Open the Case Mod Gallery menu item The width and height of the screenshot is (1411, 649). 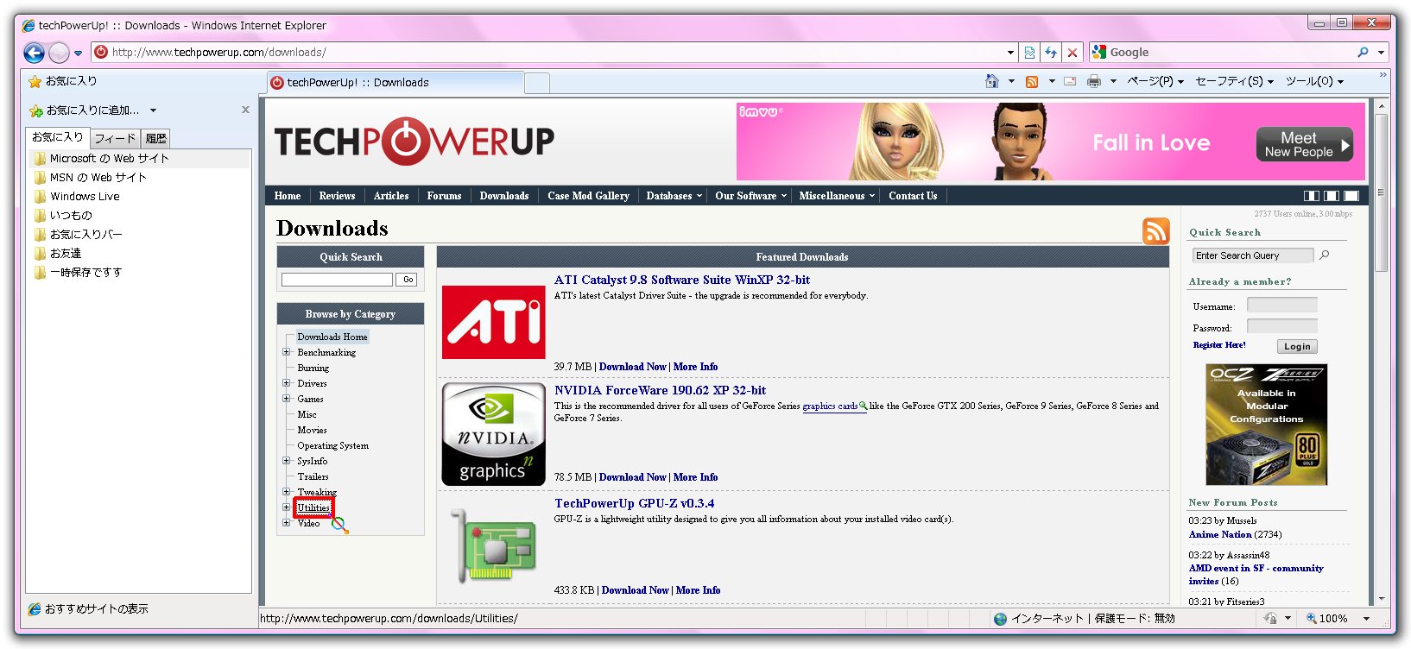pos(588,196)
